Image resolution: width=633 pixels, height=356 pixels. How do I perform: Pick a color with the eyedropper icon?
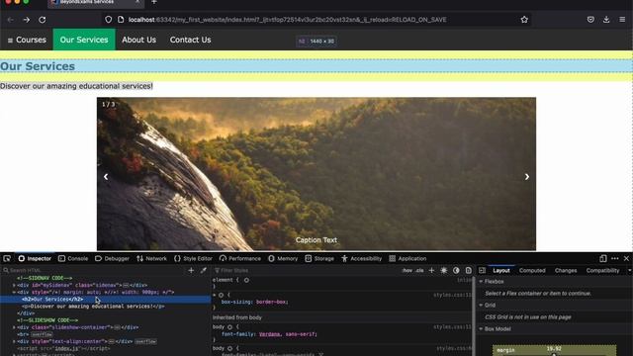pos(204,270)
